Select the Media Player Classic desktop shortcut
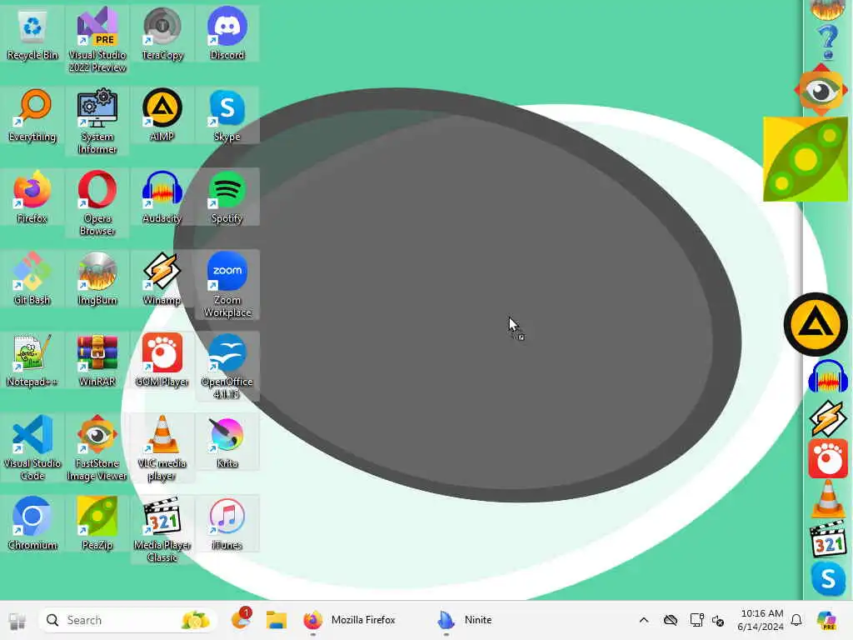Viewport: 853px width, 640px height. coord(162,530)
